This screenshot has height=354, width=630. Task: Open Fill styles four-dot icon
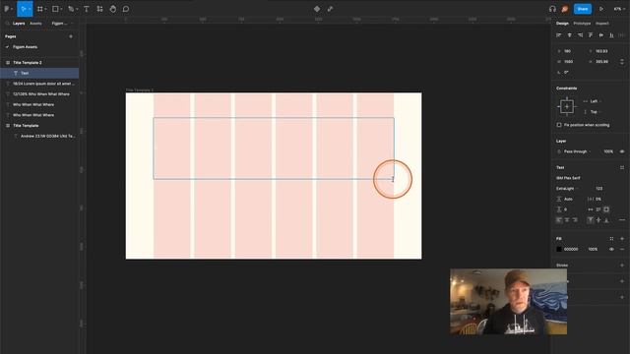pos(611,238)
